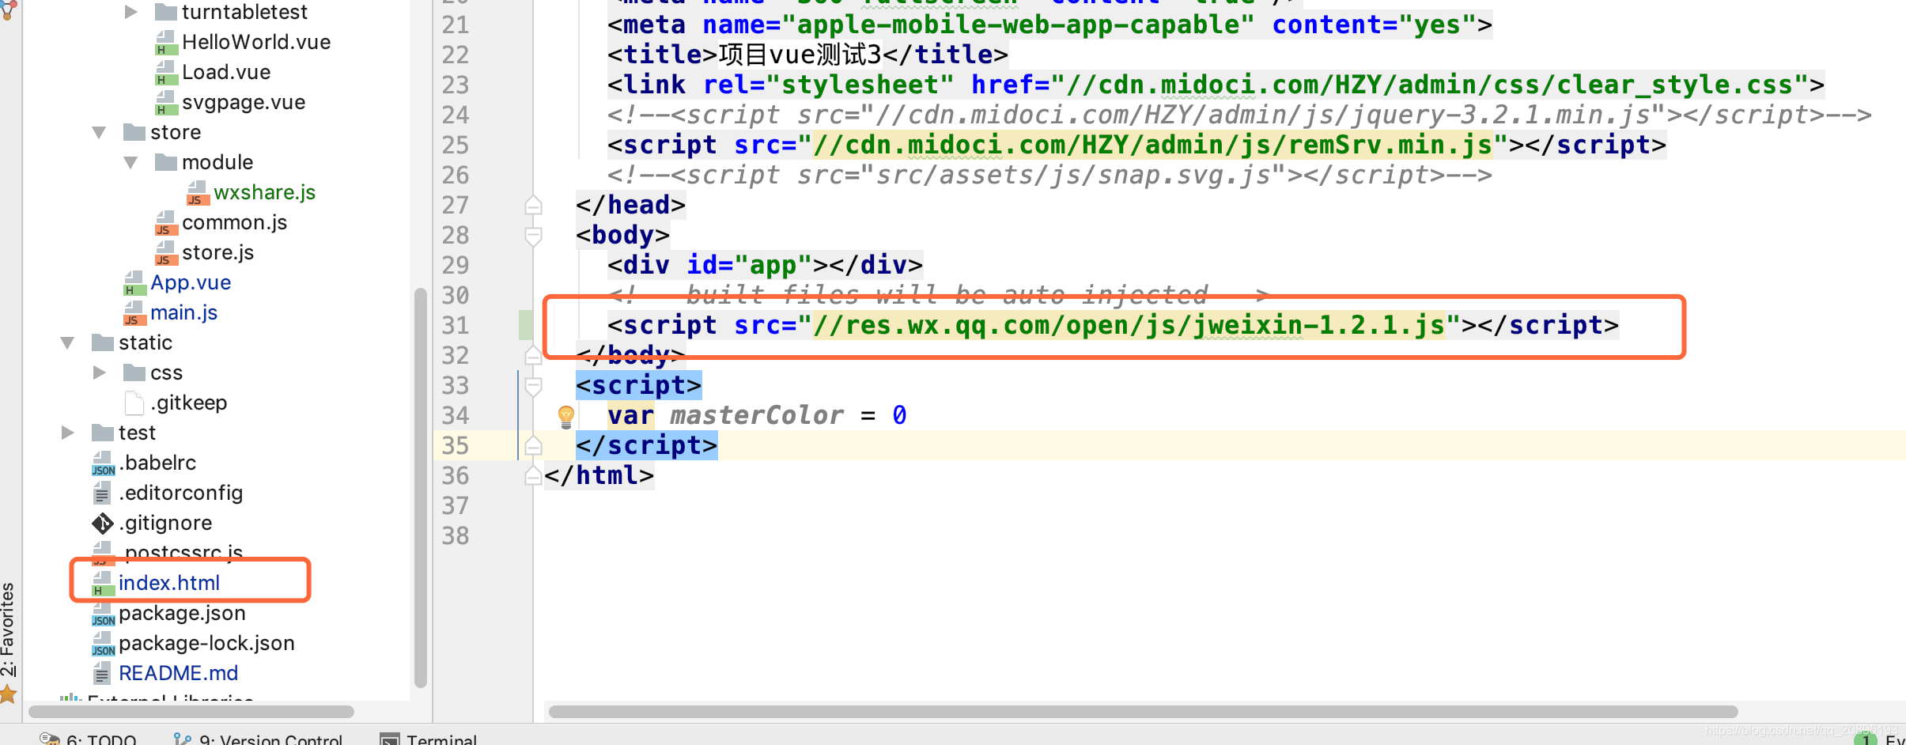
Task: Click the div id="app" line
Action: (x=765, y=265)
